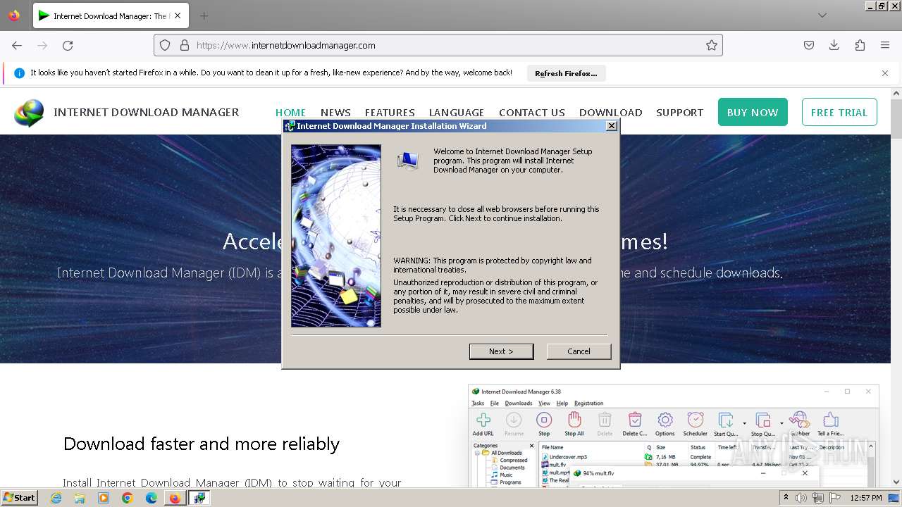Open the Windows Start menu
Viewport: 902px width, 507px height.
tap(19, 497)
